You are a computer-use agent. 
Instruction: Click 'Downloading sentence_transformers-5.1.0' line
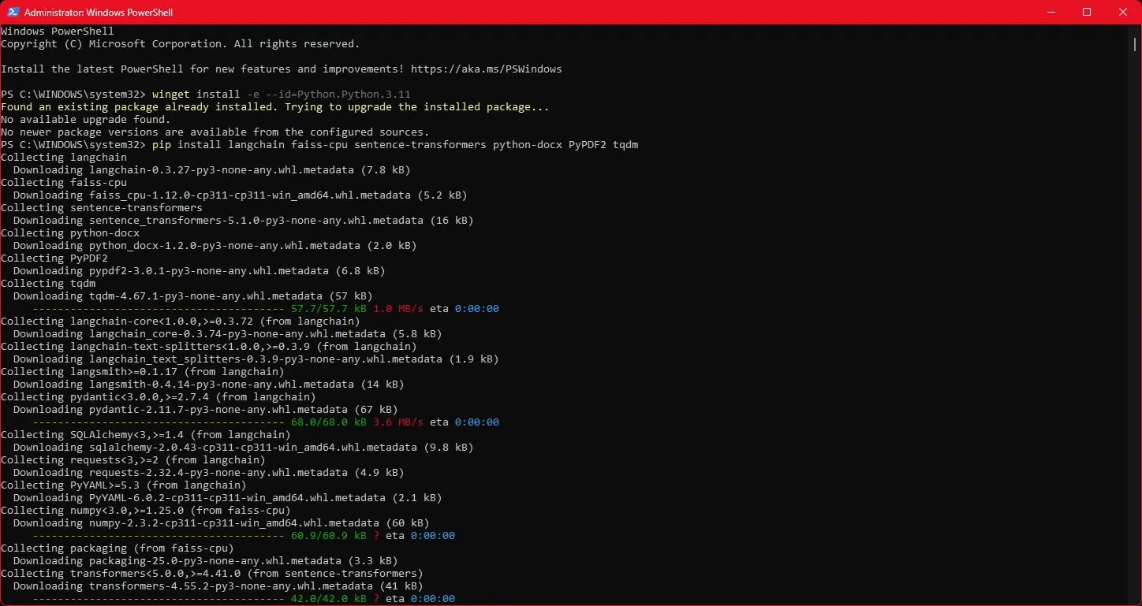point(244,221)
